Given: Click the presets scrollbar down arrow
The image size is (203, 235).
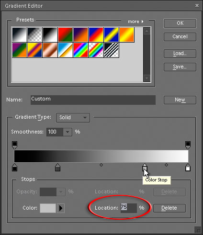Looking at the screenshot, I should click(x=147, y=78).
